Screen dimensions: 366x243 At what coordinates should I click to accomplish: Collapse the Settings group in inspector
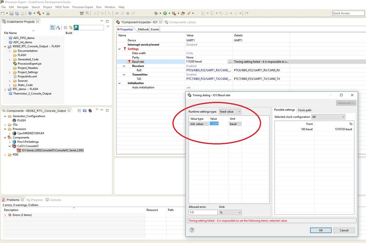119,49
